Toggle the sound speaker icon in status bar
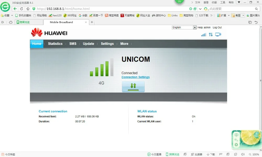The width and height of the screenshot is (262, 157). click(243, 154)
